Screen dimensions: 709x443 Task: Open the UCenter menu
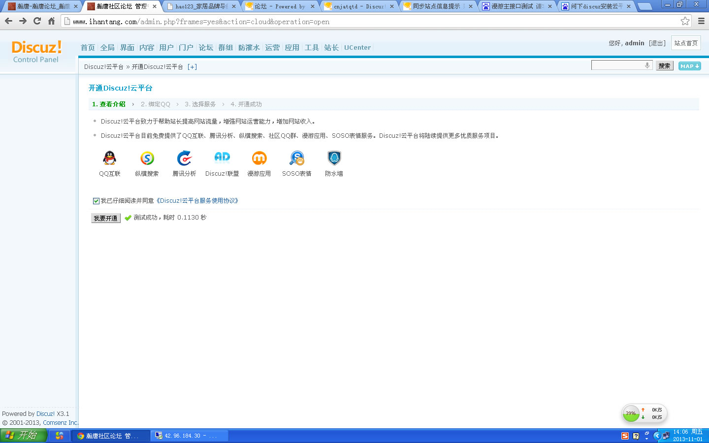point(357,48)
